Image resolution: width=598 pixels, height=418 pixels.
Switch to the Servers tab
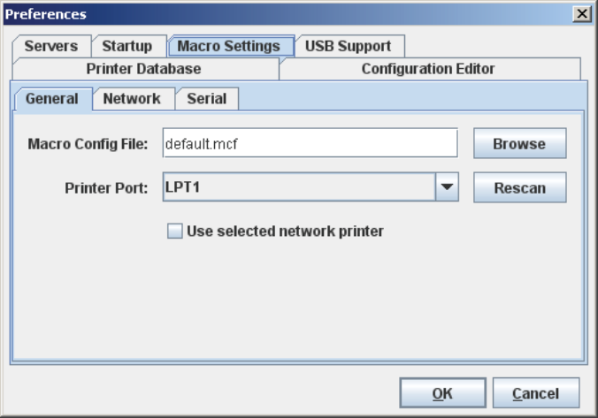pos(51,47)
